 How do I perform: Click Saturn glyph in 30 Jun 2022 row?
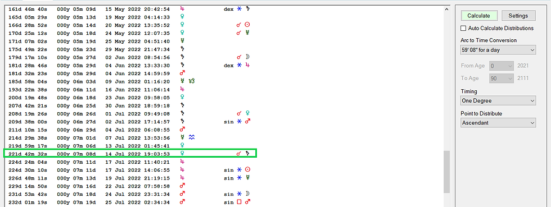pyautogui.click(x=182, y=105)
